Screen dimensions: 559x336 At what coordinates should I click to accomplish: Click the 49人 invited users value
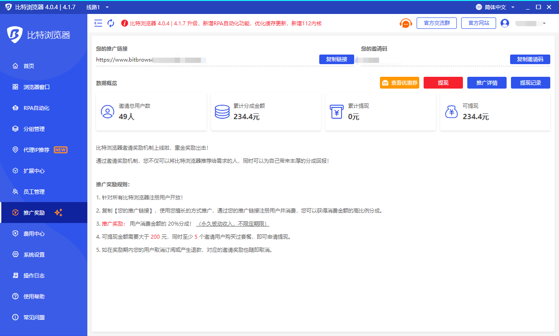click(x=127, y=117)
